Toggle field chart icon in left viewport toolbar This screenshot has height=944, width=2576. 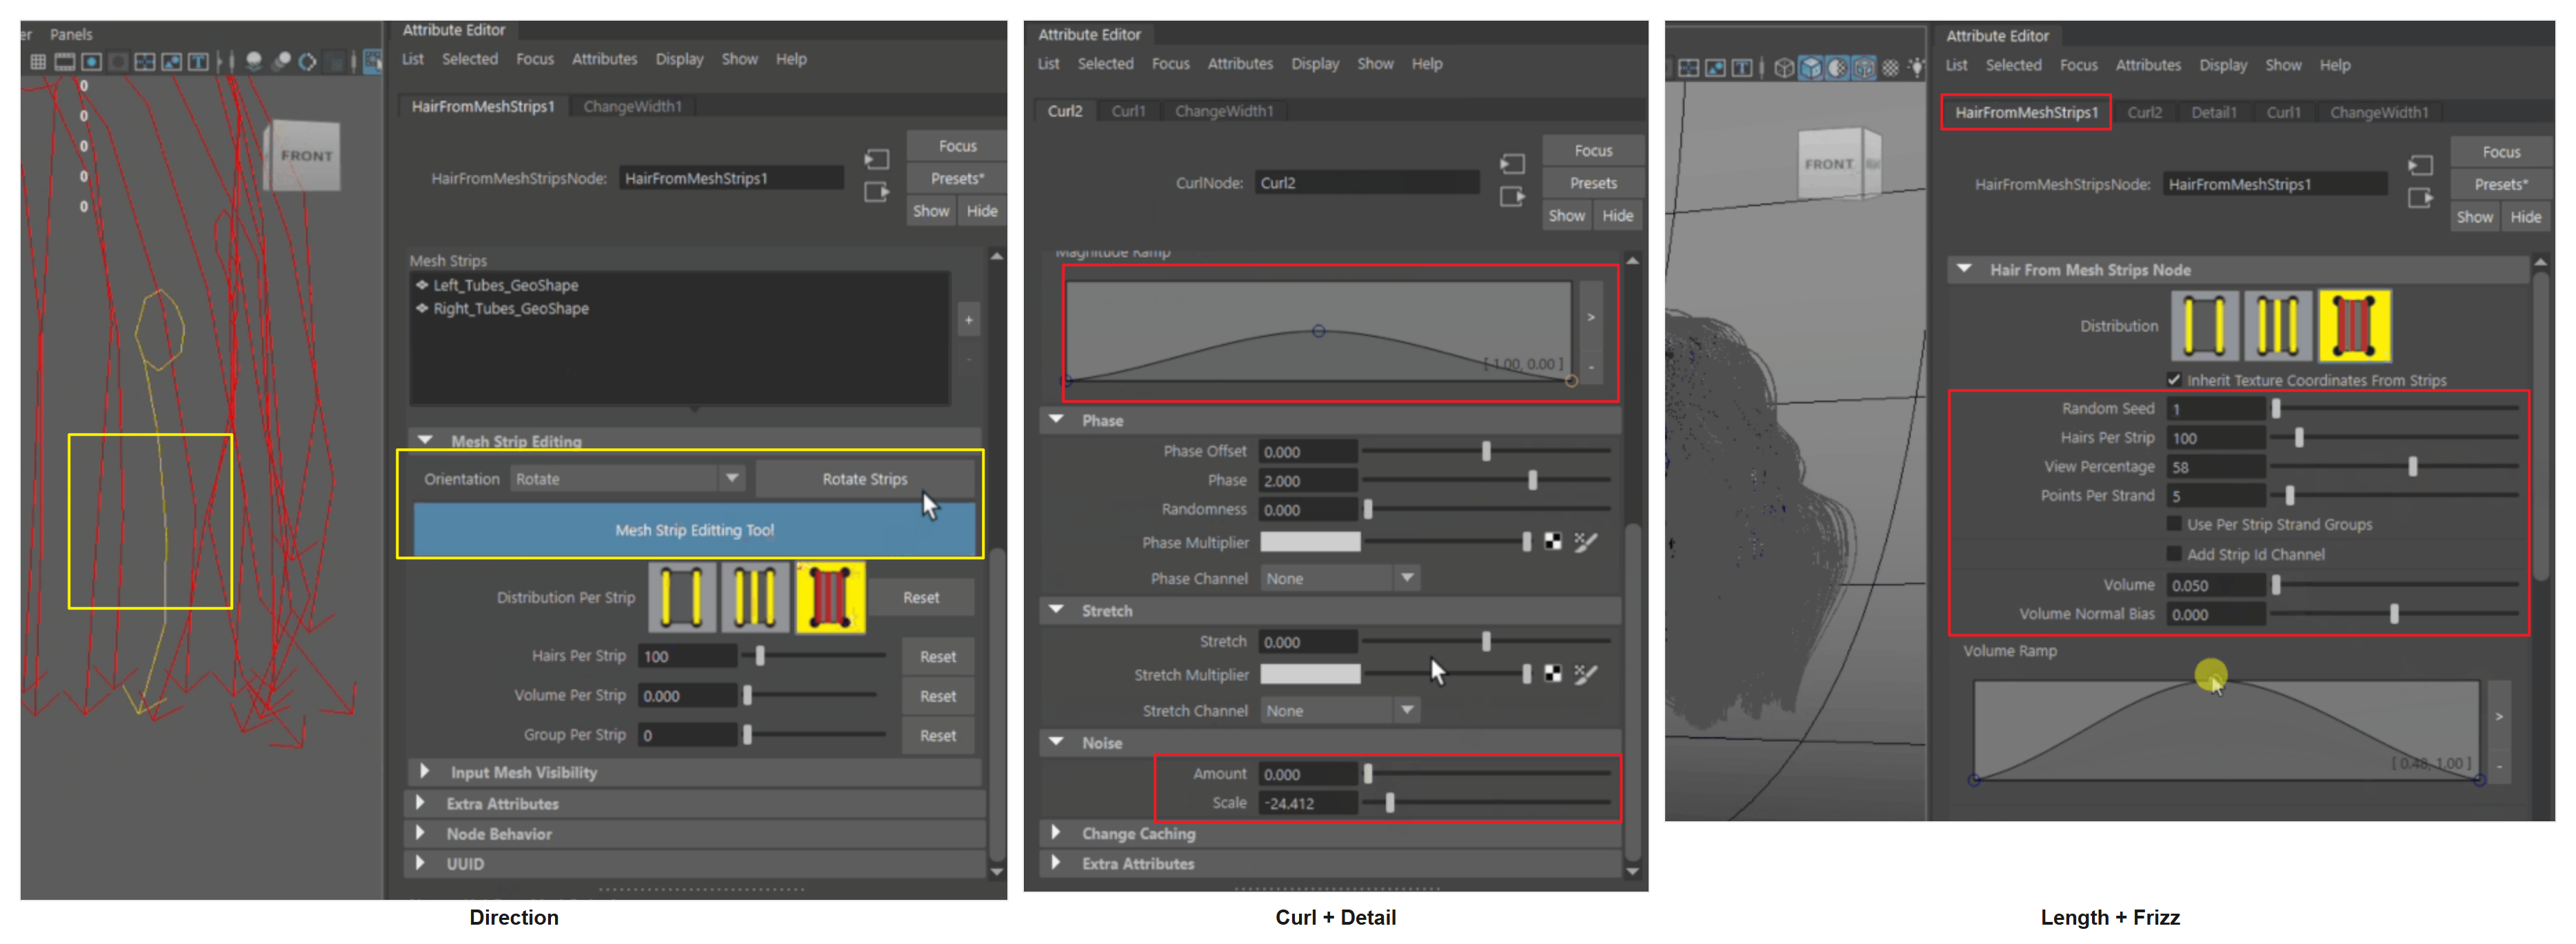145,62
